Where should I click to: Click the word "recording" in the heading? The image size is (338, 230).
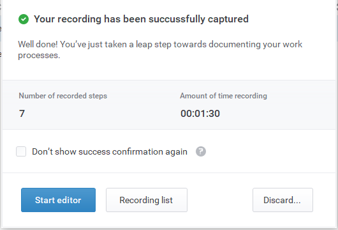(x=79, y=20)
